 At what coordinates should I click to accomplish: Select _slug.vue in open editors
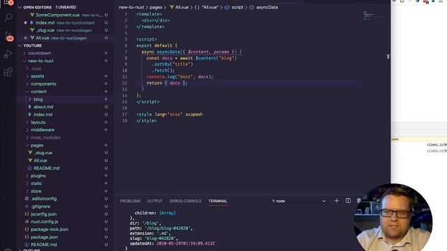click(45, 30)
